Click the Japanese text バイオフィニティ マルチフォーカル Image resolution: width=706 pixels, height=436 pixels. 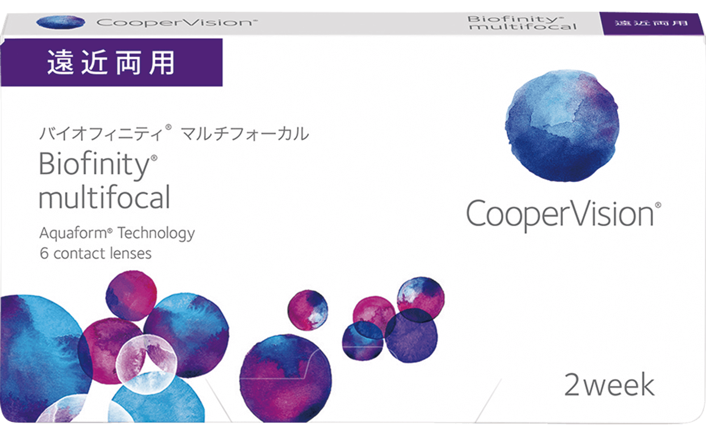(x=174, y=134)
